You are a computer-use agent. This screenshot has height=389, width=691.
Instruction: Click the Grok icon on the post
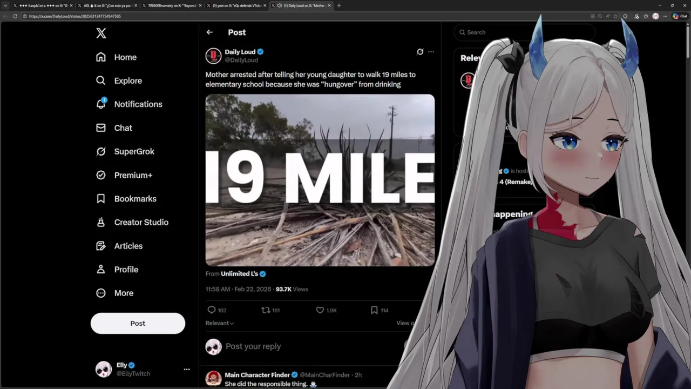point(420,52)
